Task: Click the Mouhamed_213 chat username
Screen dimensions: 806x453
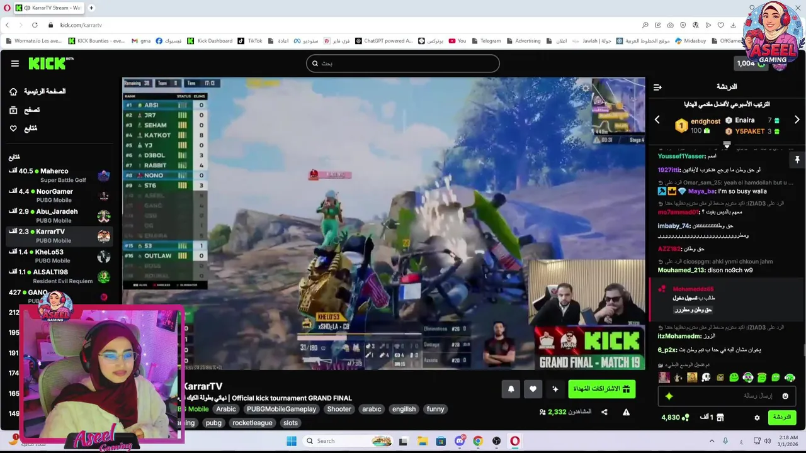Action: click(x=681, y=270)
